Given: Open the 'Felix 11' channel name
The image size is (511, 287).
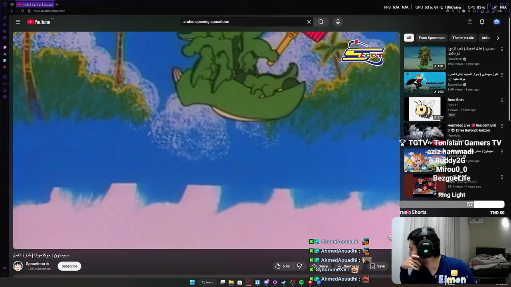Looking at the screenshot, I should 453,105.
